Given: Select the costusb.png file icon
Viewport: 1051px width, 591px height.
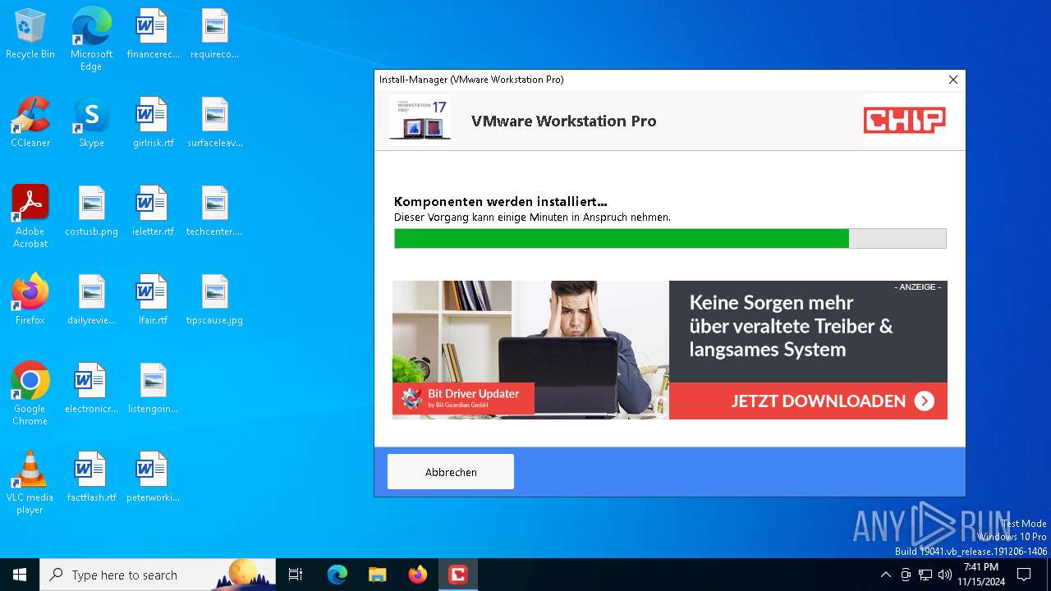Looking at the screenshot, I should pos(91,212).
